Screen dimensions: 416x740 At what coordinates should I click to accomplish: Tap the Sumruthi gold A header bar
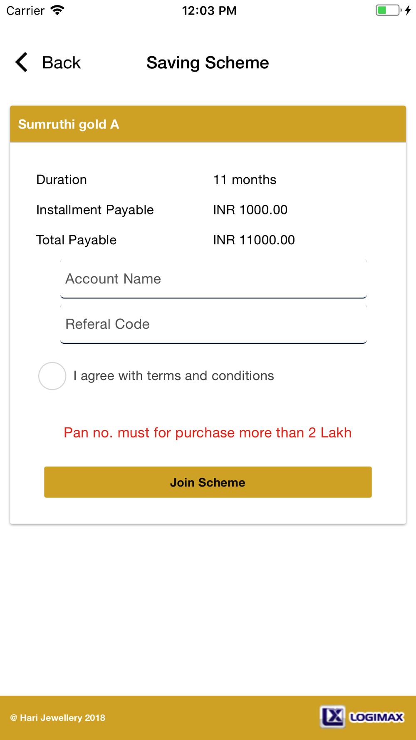tap(208, 124)
